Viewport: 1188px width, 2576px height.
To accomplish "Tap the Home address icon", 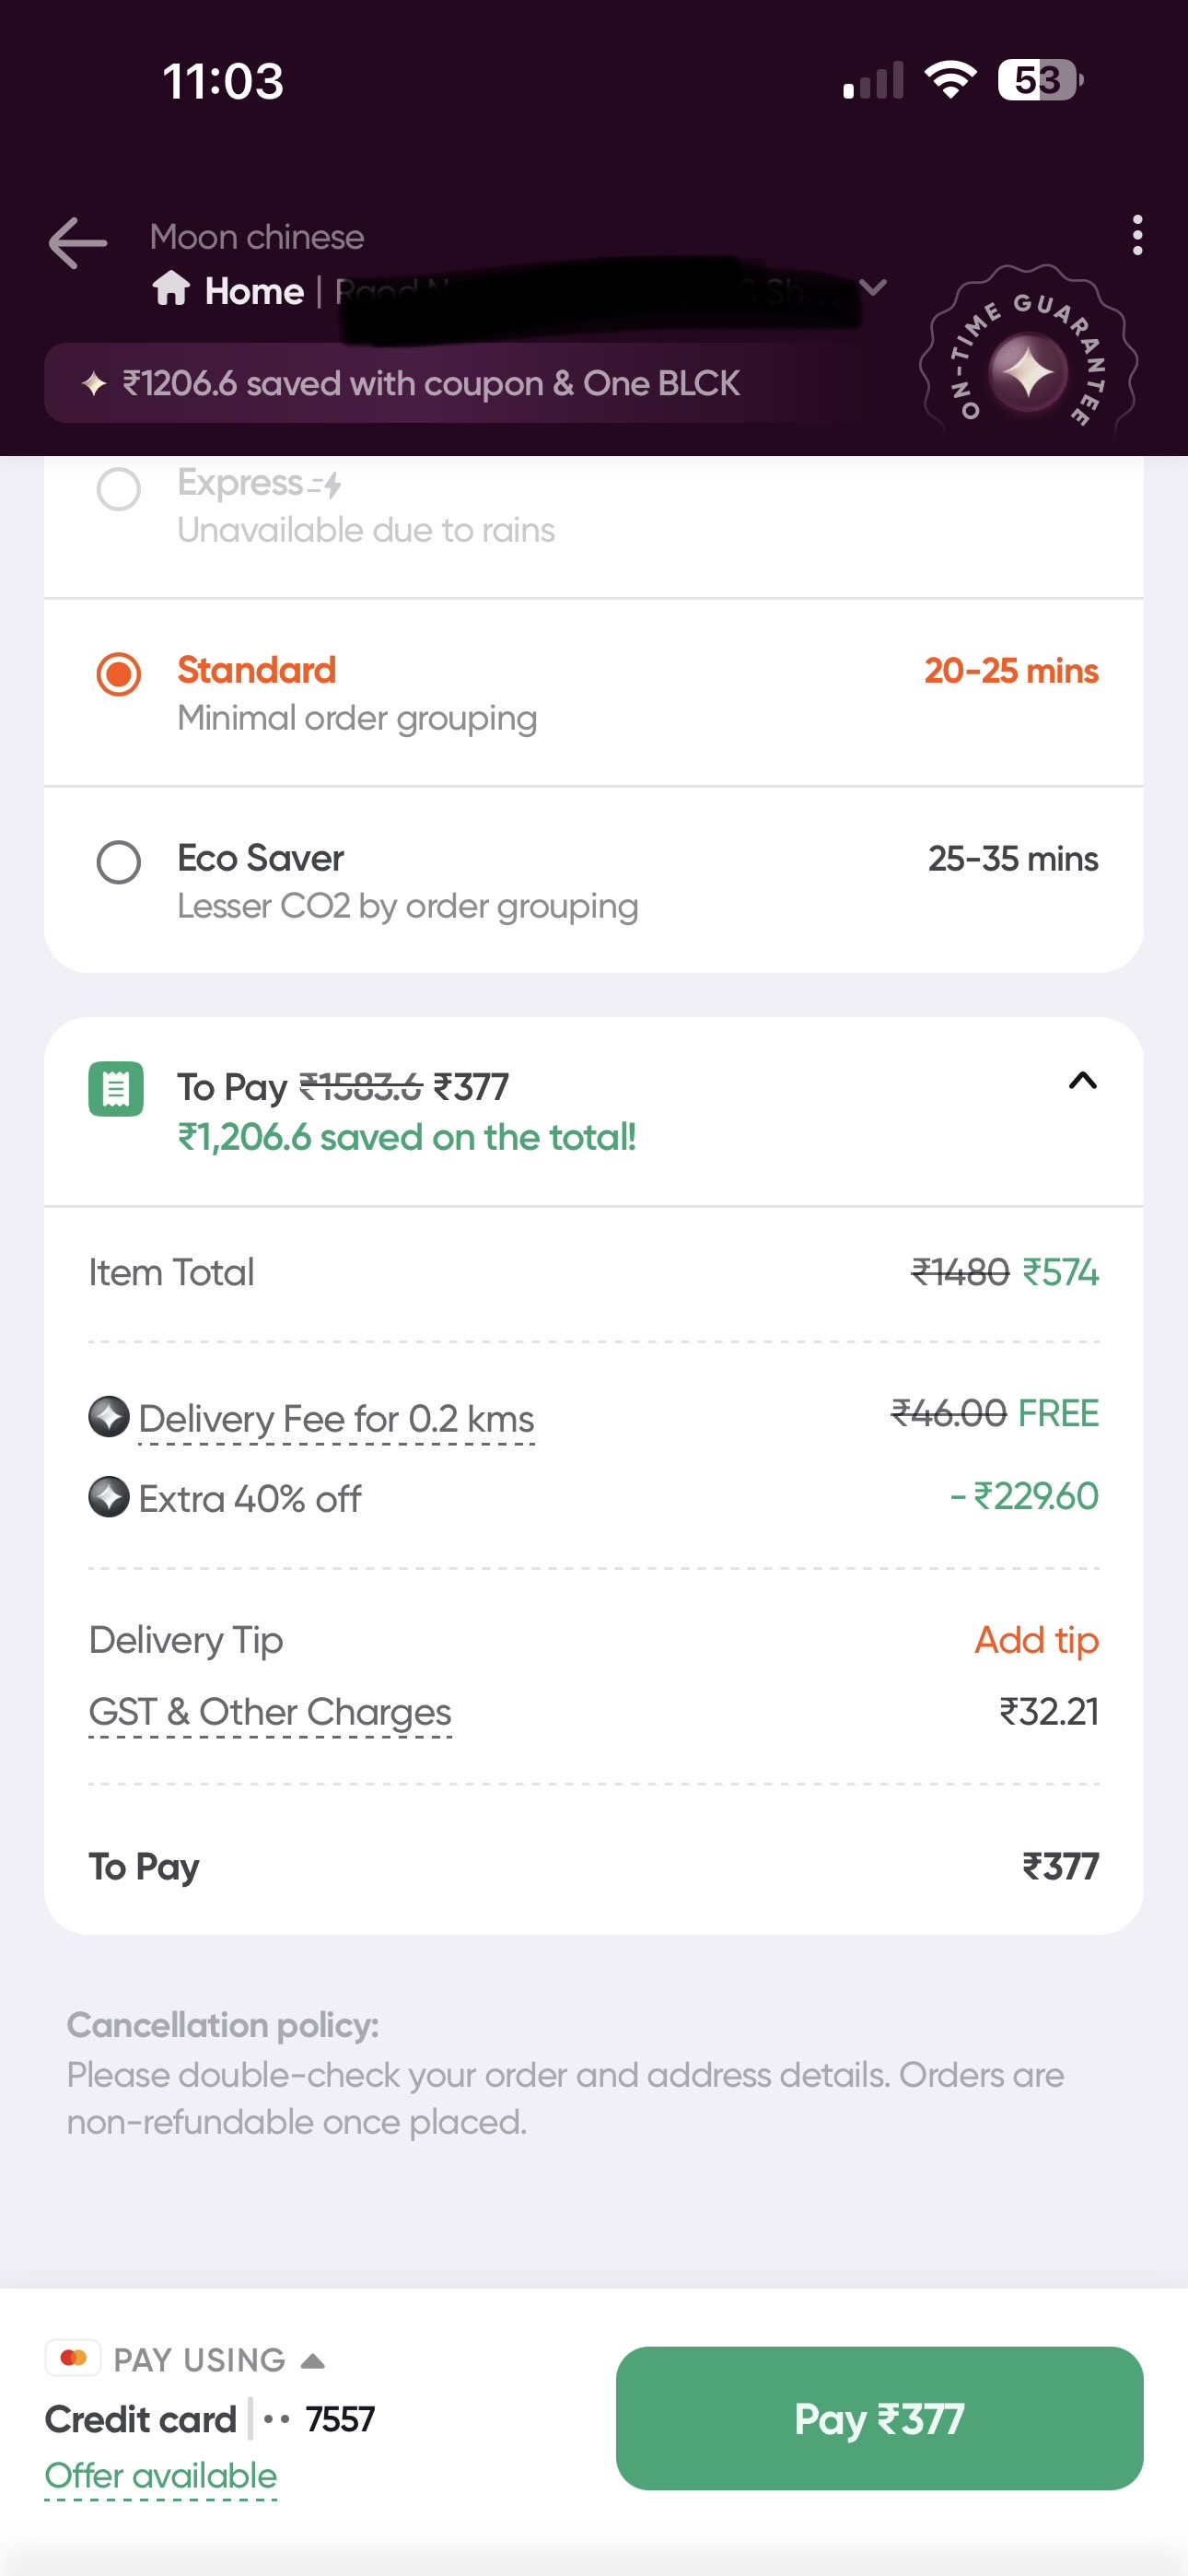I will 171,289.
